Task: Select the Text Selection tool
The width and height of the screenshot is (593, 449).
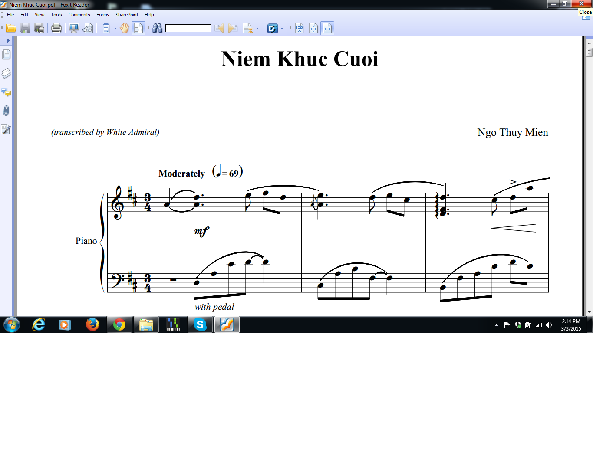Action: [x=138, y=29]
